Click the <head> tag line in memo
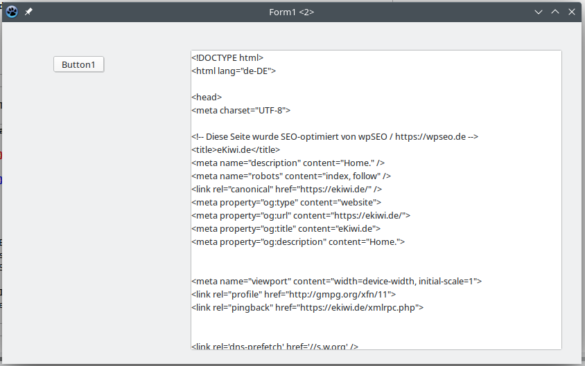Screen dimensions: 585x366 pyautogui.click(x=207, y=97)
